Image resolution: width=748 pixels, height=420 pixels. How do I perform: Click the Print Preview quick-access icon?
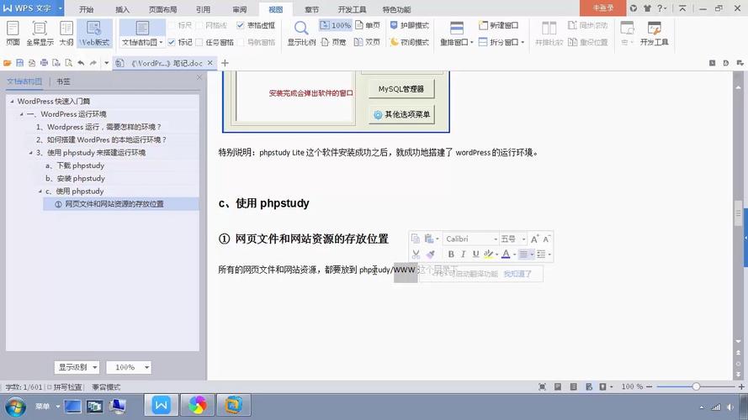point(69,63)
